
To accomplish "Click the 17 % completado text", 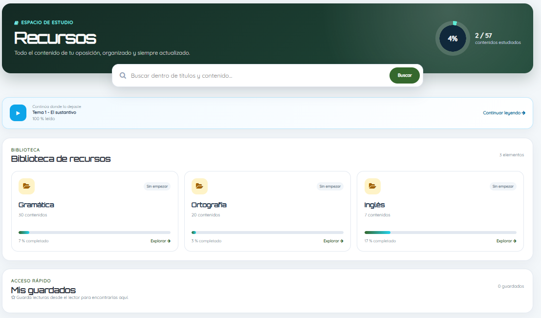I will point(380,241).
